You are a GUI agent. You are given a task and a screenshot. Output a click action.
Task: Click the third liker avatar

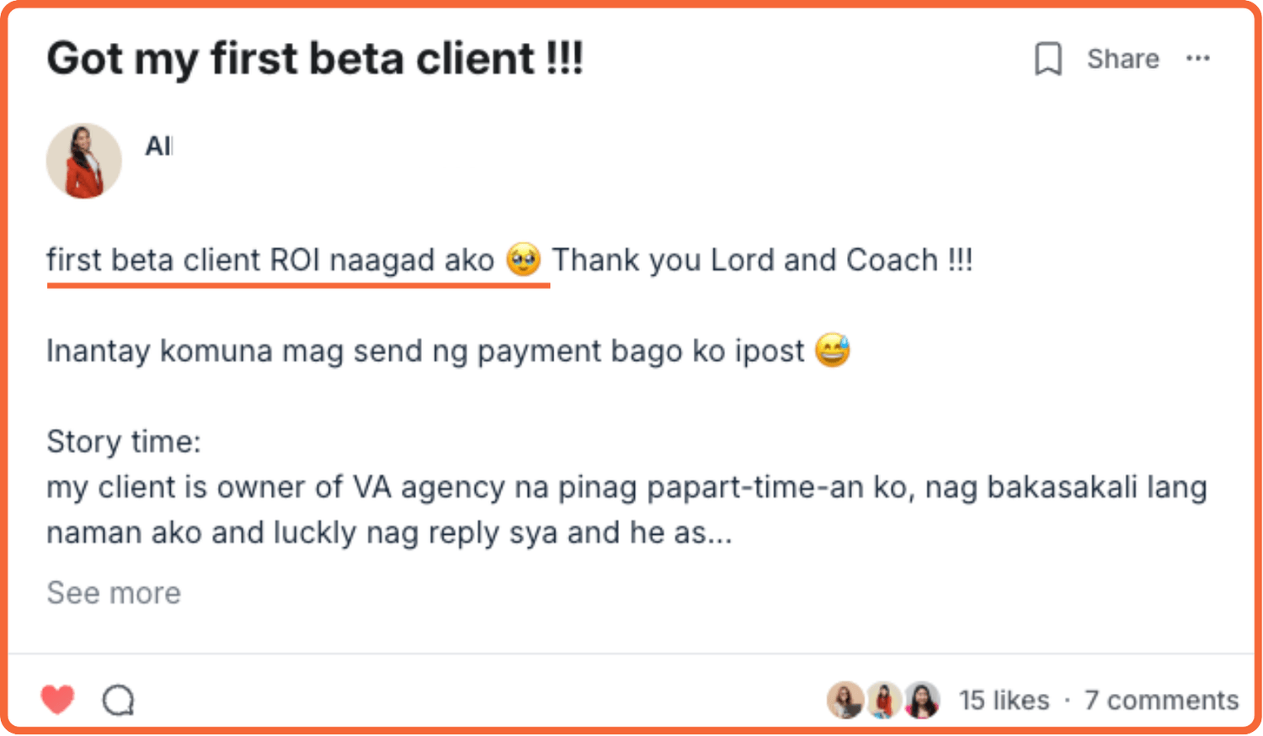point(922,700)
